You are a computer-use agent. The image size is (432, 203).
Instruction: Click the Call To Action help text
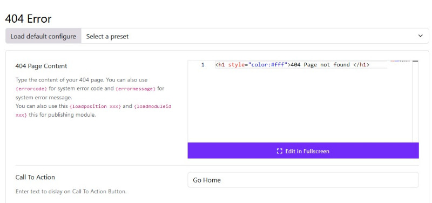tap(71, 192)
